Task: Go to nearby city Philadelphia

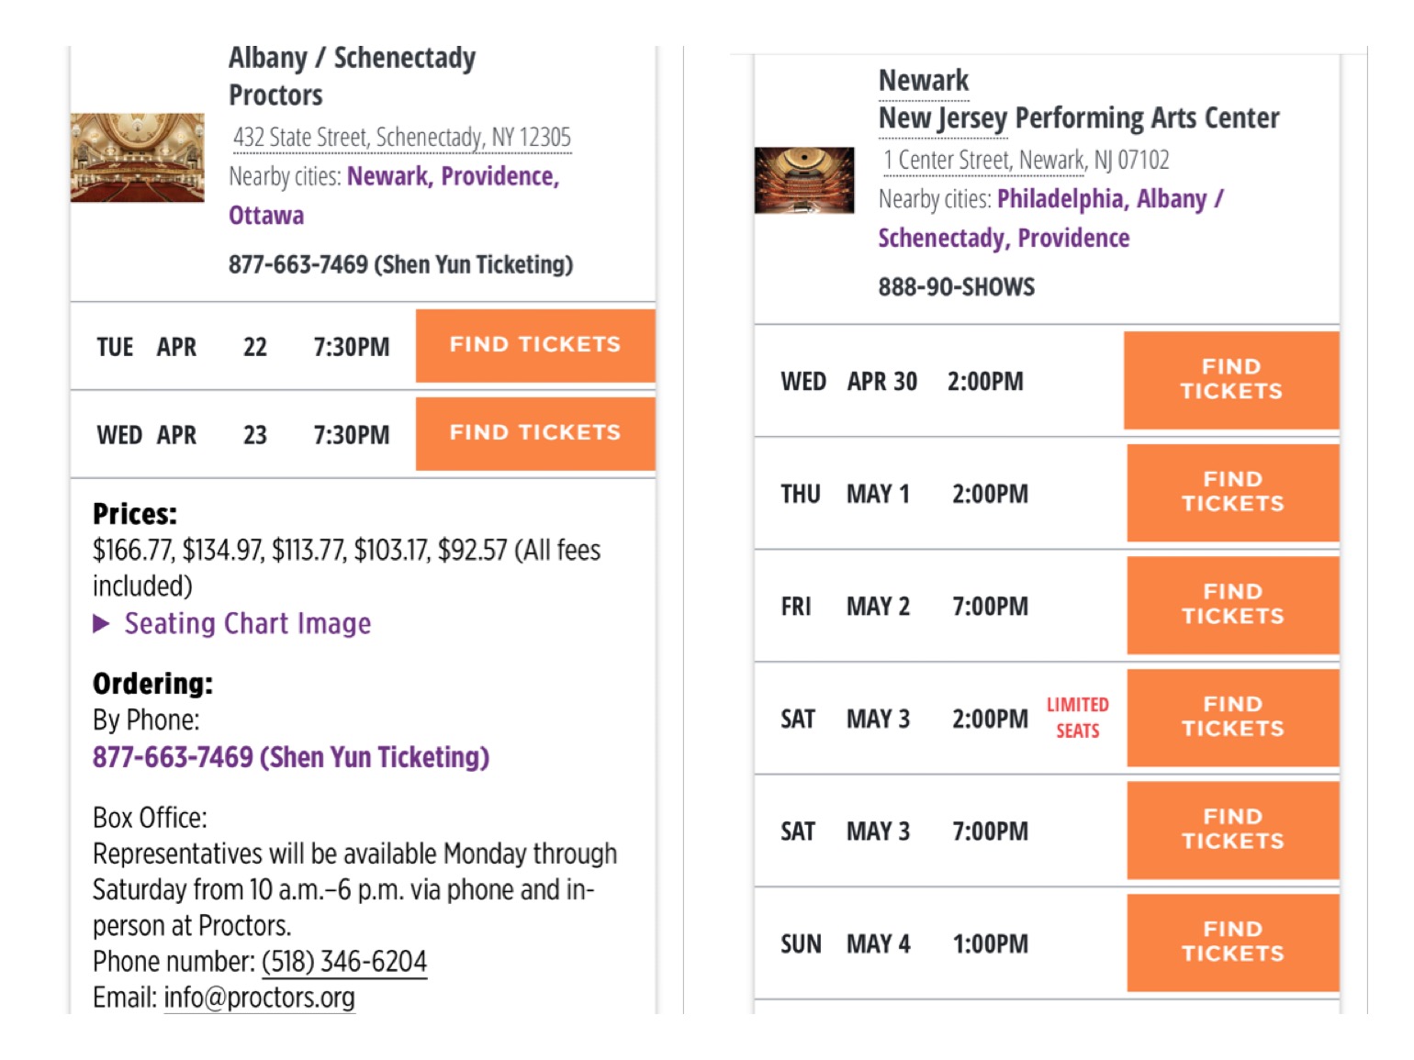Action: (1060, 199)
